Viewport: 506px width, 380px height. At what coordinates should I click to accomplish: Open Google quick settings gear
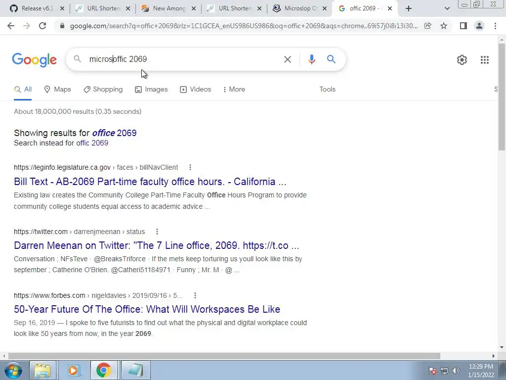coord(462,60)
